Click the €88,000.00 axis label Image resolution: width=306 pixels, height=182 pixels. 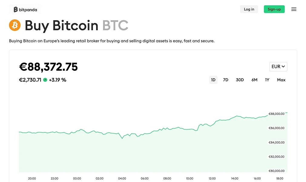coord(276,114)
